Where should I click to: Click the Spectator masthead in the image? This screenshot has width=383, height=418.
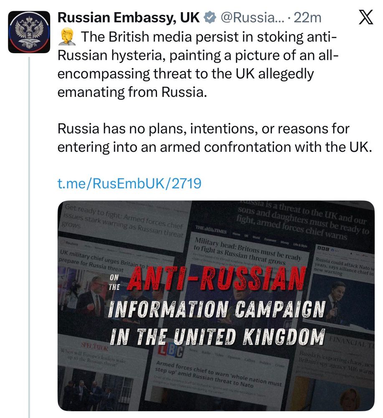(95, 347)
